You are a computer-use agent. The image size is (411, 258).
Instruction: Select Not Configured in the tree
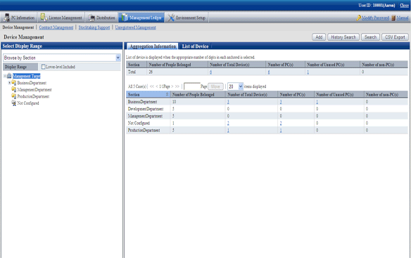28,103
